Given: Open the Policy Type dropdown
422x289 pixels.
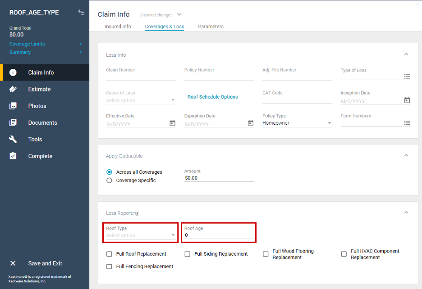Looking at the screenshot, I should point(297,123).
